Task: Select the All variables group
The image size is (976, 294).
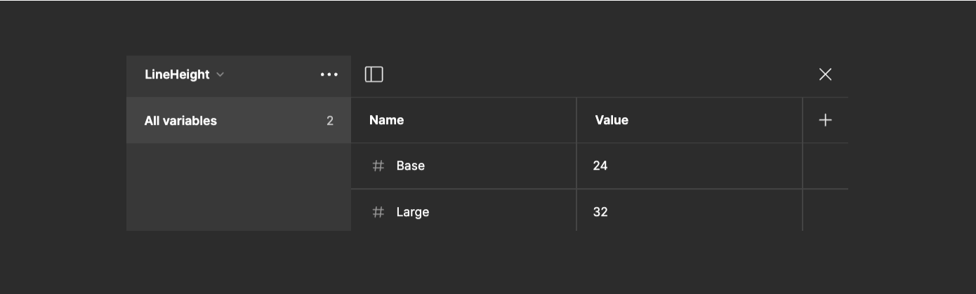Action: point(239,121)
